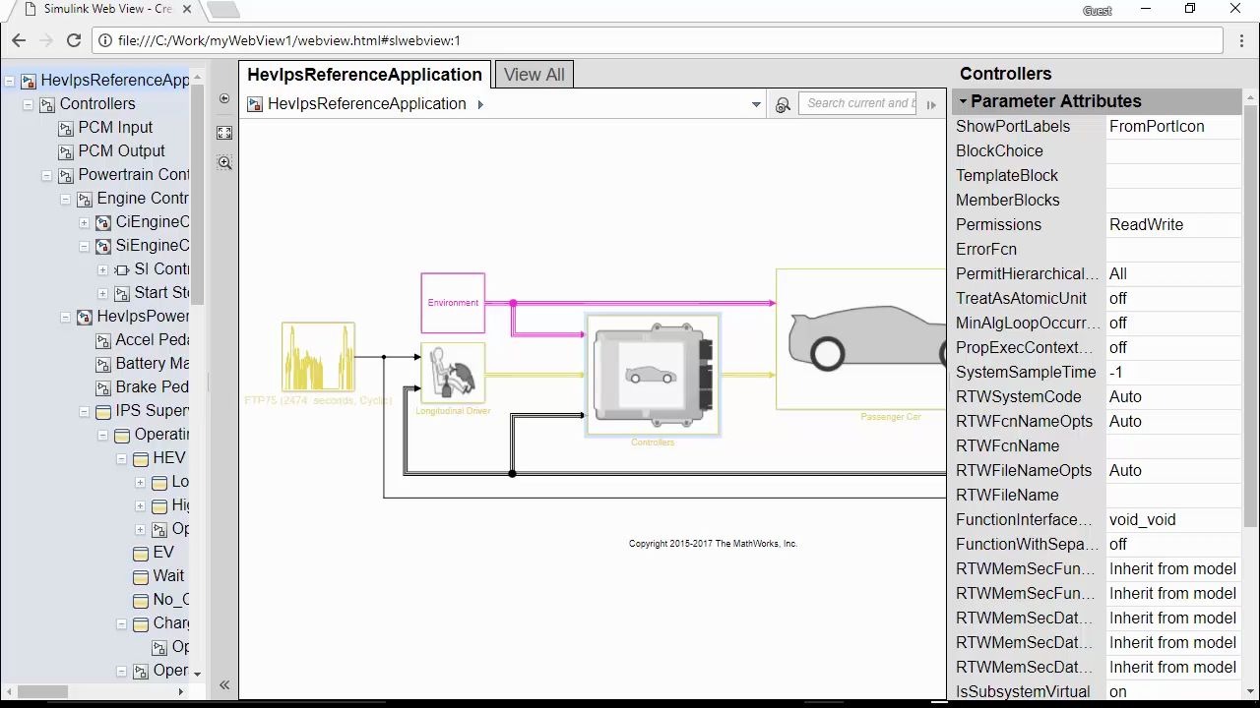Image resolution: width=1260 pixels, height=708 pixels.
Task: Click the SystemSampleTime value -1
Action: click(1115, 373)
